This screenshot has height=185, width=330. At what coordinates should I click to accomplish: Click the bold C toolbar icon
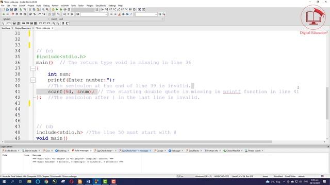(67, 23)
